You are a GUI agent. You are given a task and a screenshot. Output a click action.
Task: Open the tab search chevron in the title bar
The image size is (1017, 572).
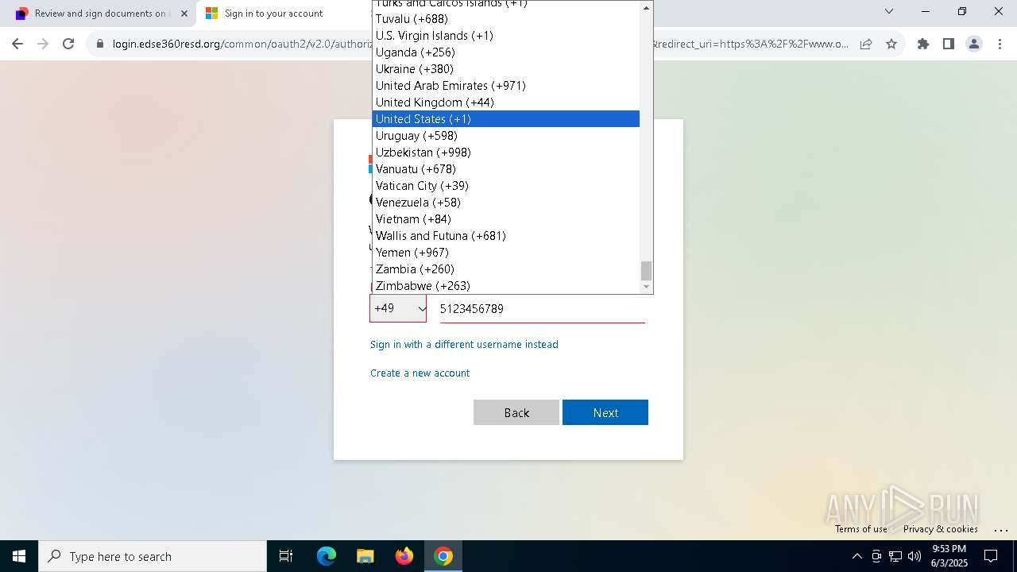tap(889, 11)
